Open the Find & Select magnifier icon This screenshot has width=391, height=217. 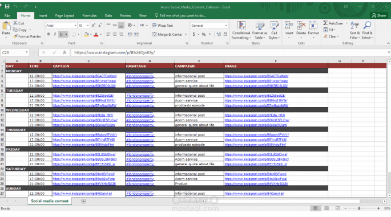click(x=367, y=26)
